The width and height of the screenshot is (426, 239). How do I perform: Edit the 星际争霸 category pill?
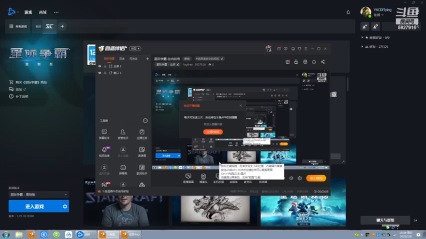[168, 64]
